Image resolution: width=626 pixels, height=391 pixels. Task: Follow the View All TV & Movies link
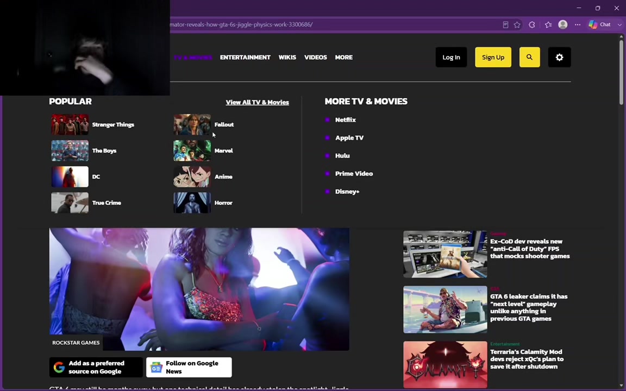(x=257, y=102)
